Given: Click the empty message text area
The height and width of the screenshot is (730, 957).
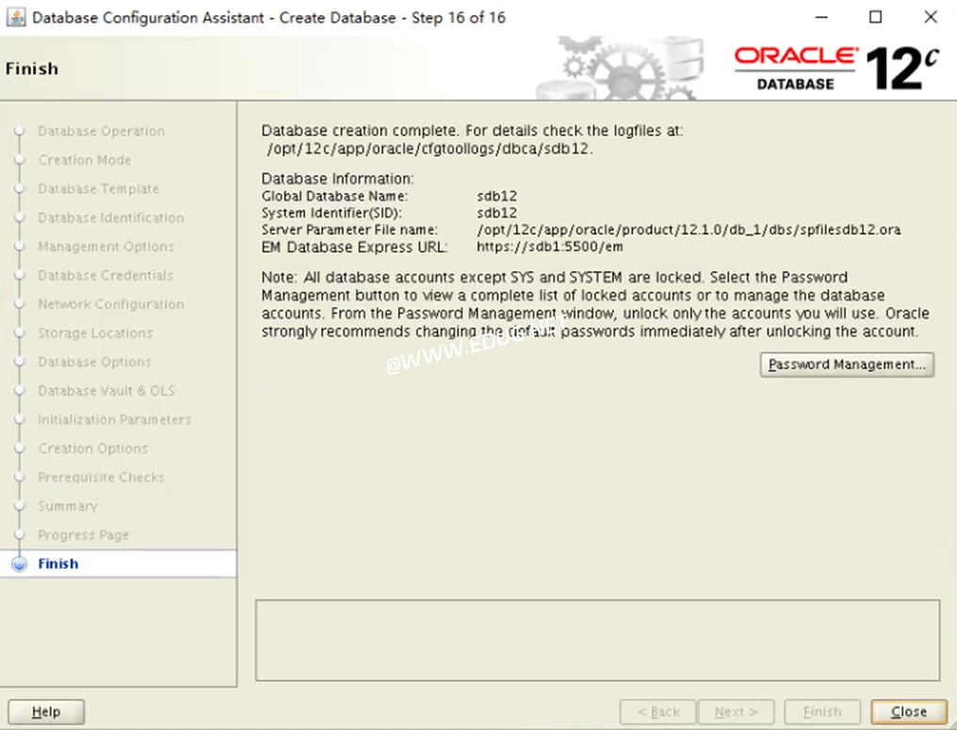Looking at the screenshot, I should click(597, 640).
